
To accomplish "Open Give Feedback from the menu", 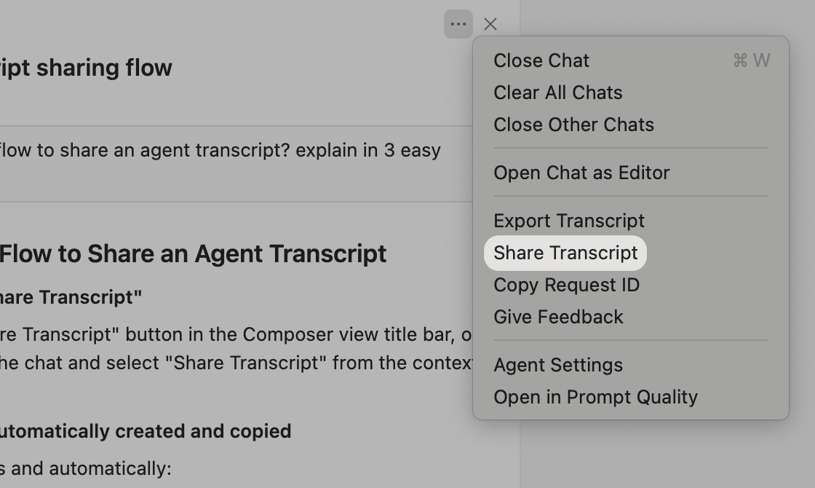I will (x=558, y=317).
